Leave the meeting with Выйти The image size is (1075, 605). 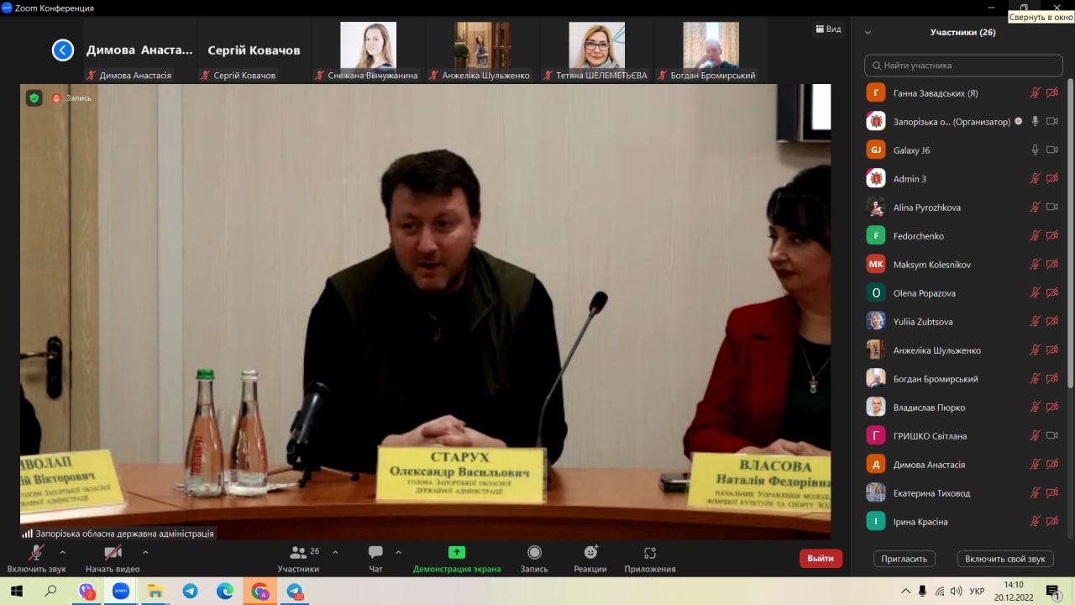click(x=821, y=559)
